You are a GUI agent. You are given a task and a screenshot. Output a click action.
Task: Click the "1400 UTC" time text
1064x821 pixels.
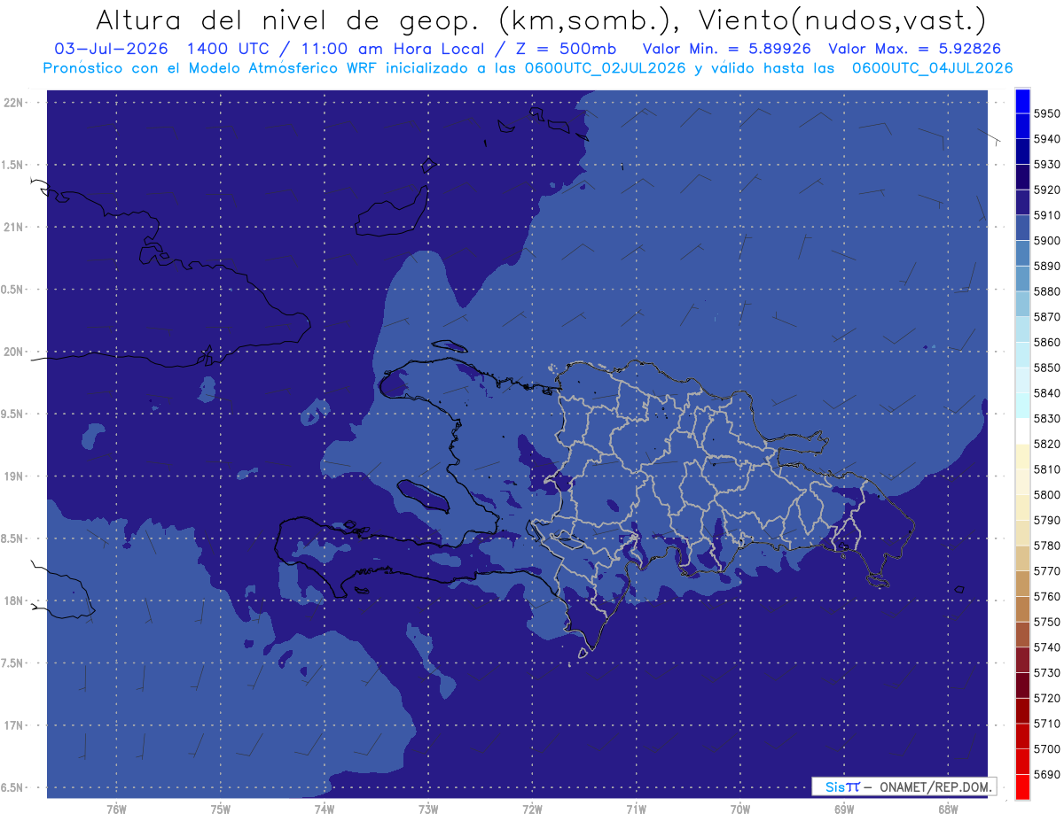228,50
